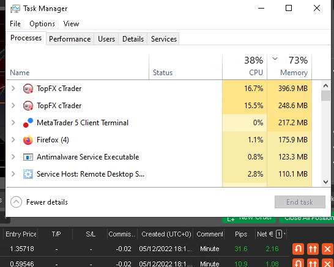Expand Antimalware Service Executable process
Viewport: 334px width, 267px height.
(13, 157)
